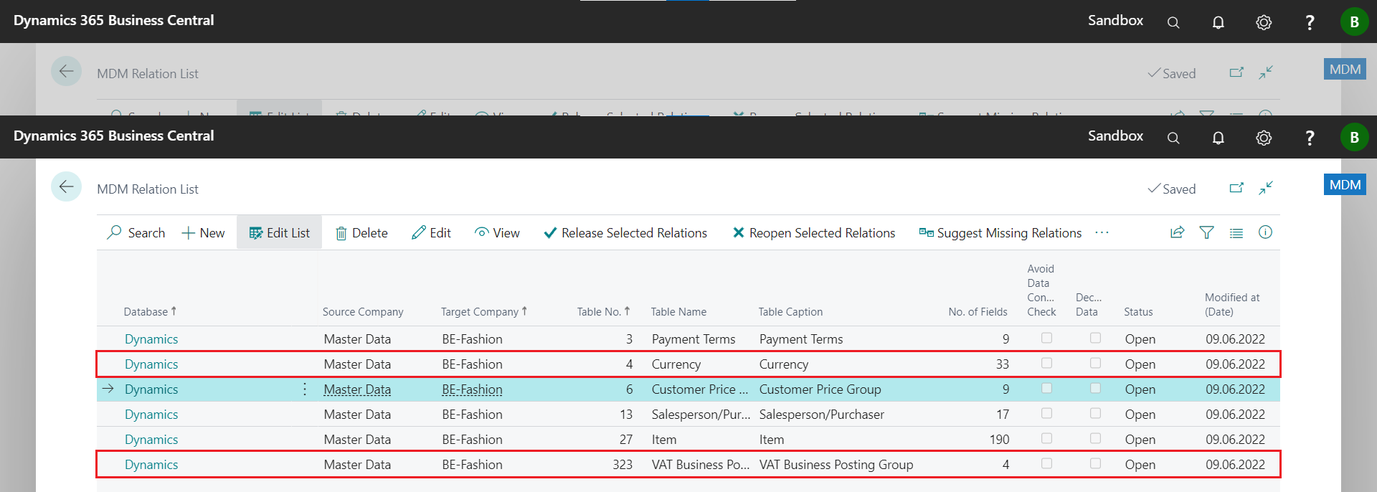The height and width of the screenshot is (492, 1377).
Task: Open page in new window icon
Action: pos(1236,188)
